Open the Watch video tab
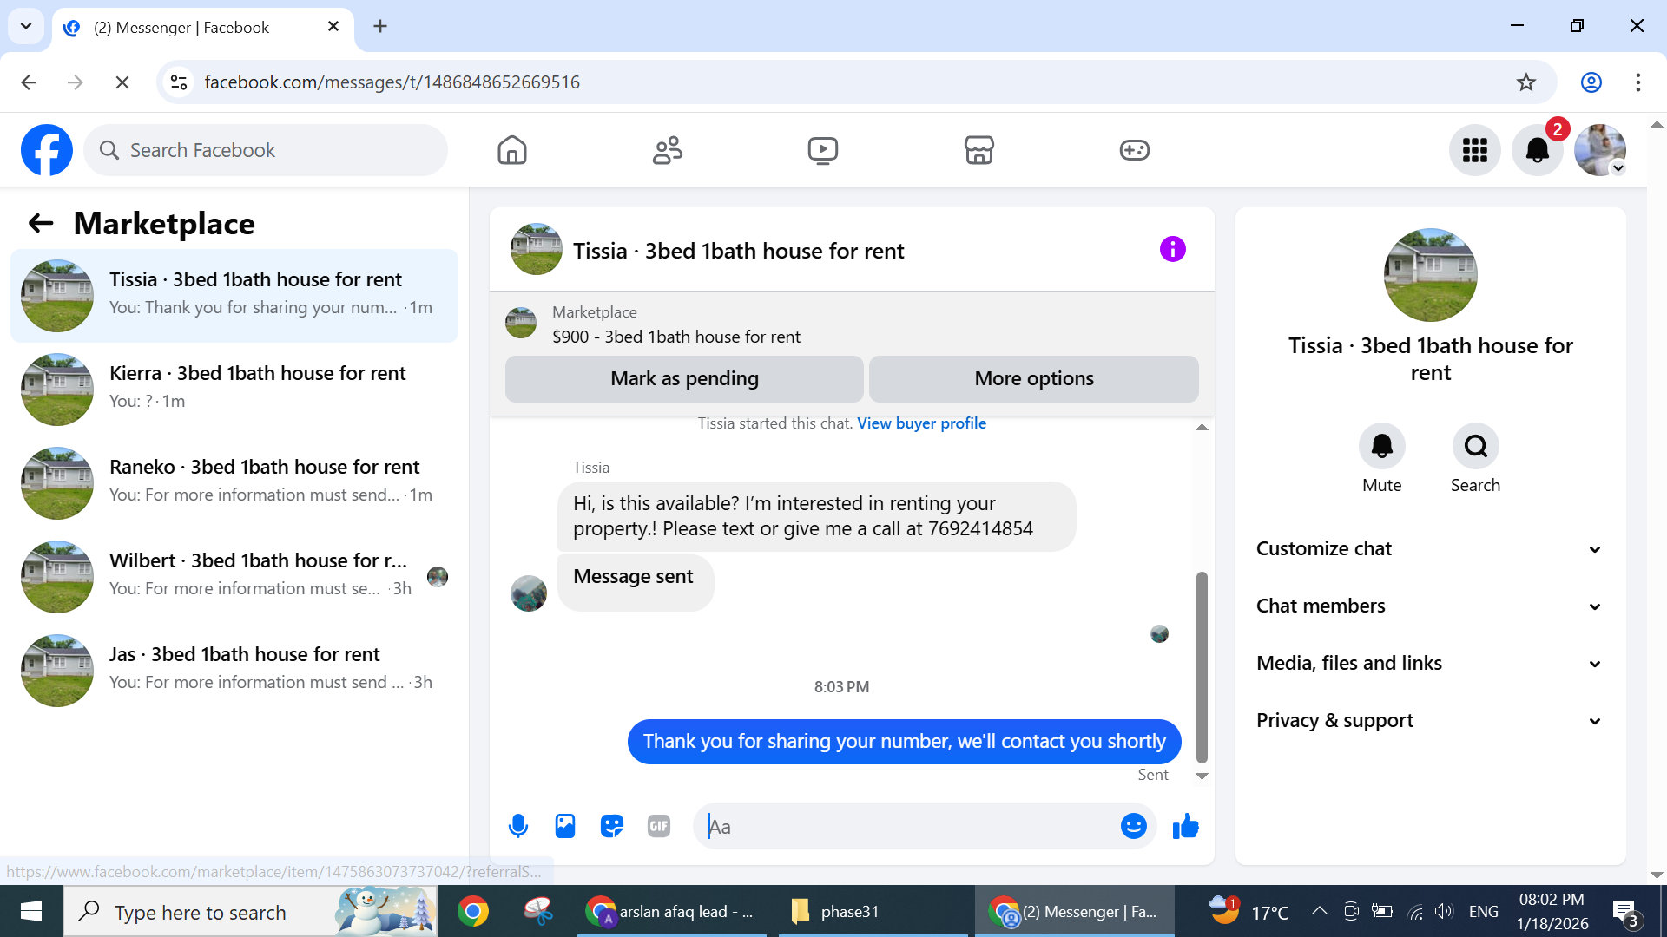Screen dimensions: 1667x937 point(822,150)
